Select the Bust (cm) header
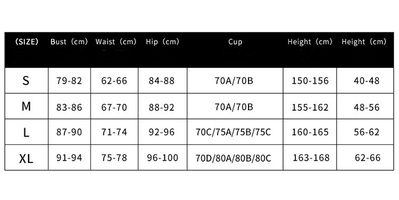 69,42
